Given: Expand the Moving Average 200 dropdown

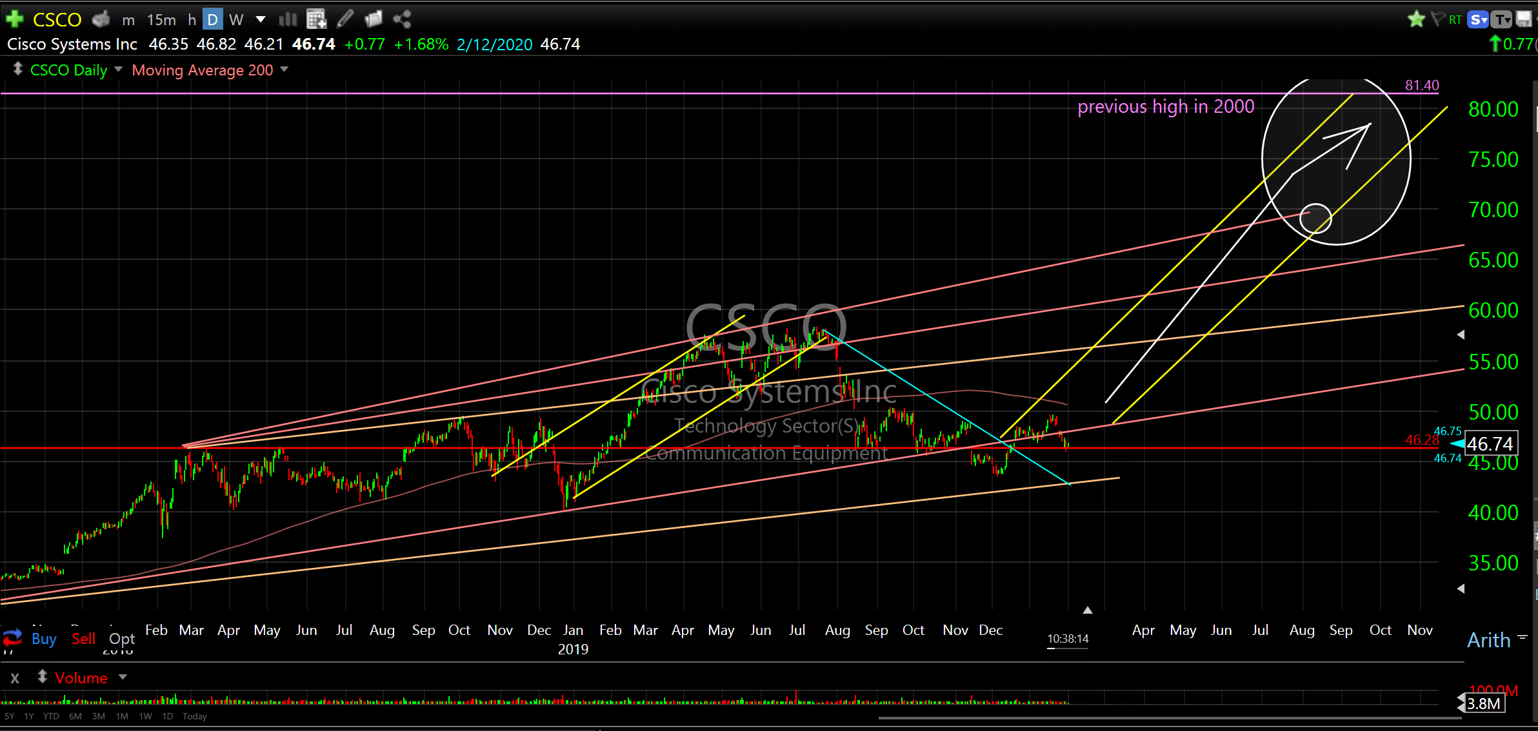Looking at the screenshot, I should pyautogui.click(x=285, y=69).
